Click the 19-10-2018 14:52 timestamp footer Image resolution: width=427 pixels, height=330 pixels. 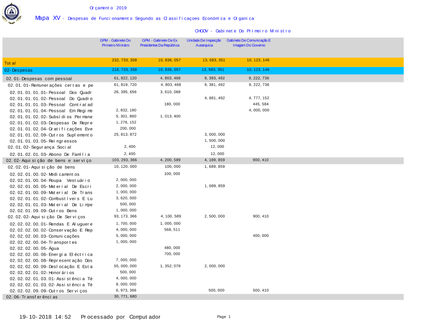45,317
